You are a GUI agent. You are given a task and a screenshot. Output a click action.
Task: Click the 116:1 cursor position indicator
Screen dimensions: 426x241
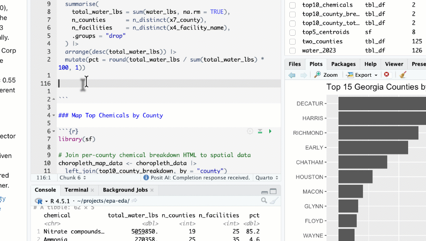click(43, 178)
